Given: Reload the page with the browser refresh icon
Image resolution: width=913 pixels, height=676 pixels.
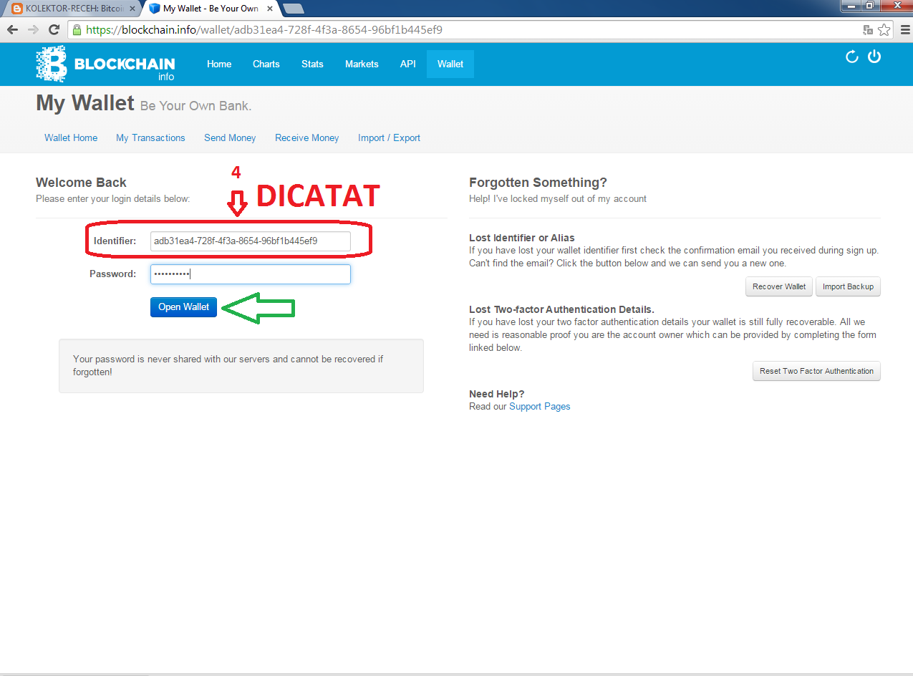Looking at the screenshot, I should click(54, 30).
